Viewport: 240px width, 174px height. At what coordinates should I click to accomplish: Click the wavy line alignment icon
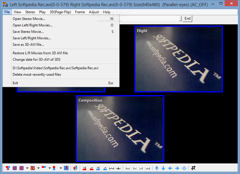click(112, 168)
